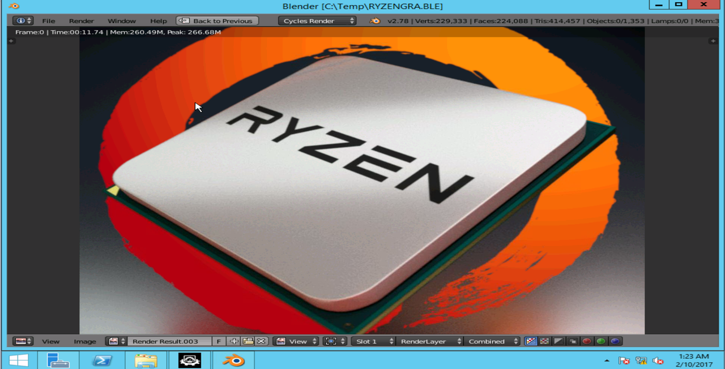Click the Tris:414,457 statistic

tap(557, 21)
